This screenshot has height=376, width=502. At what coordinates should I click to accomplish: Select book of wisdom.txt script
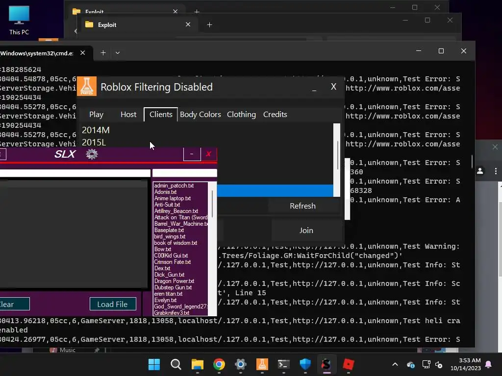(176, 243)
